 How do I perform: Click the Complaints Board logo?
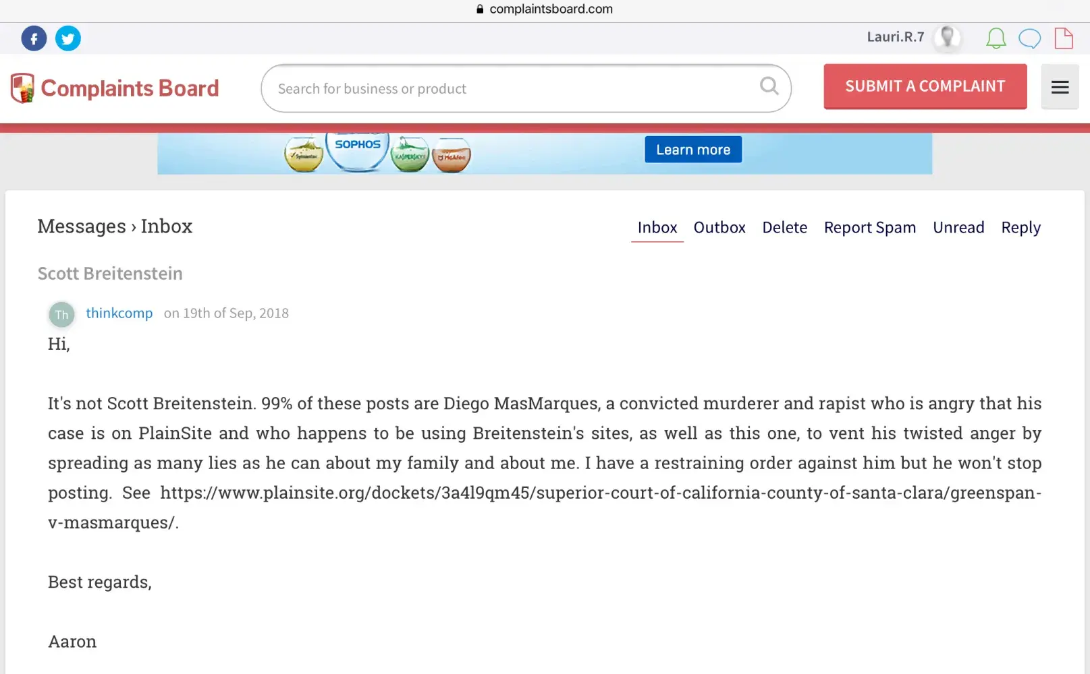pos(115,88)
